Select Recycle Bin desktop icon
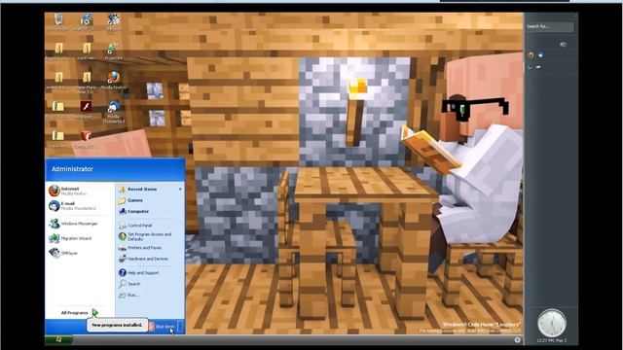The height and width of the screenshot is (350, 623). (58, 21)
